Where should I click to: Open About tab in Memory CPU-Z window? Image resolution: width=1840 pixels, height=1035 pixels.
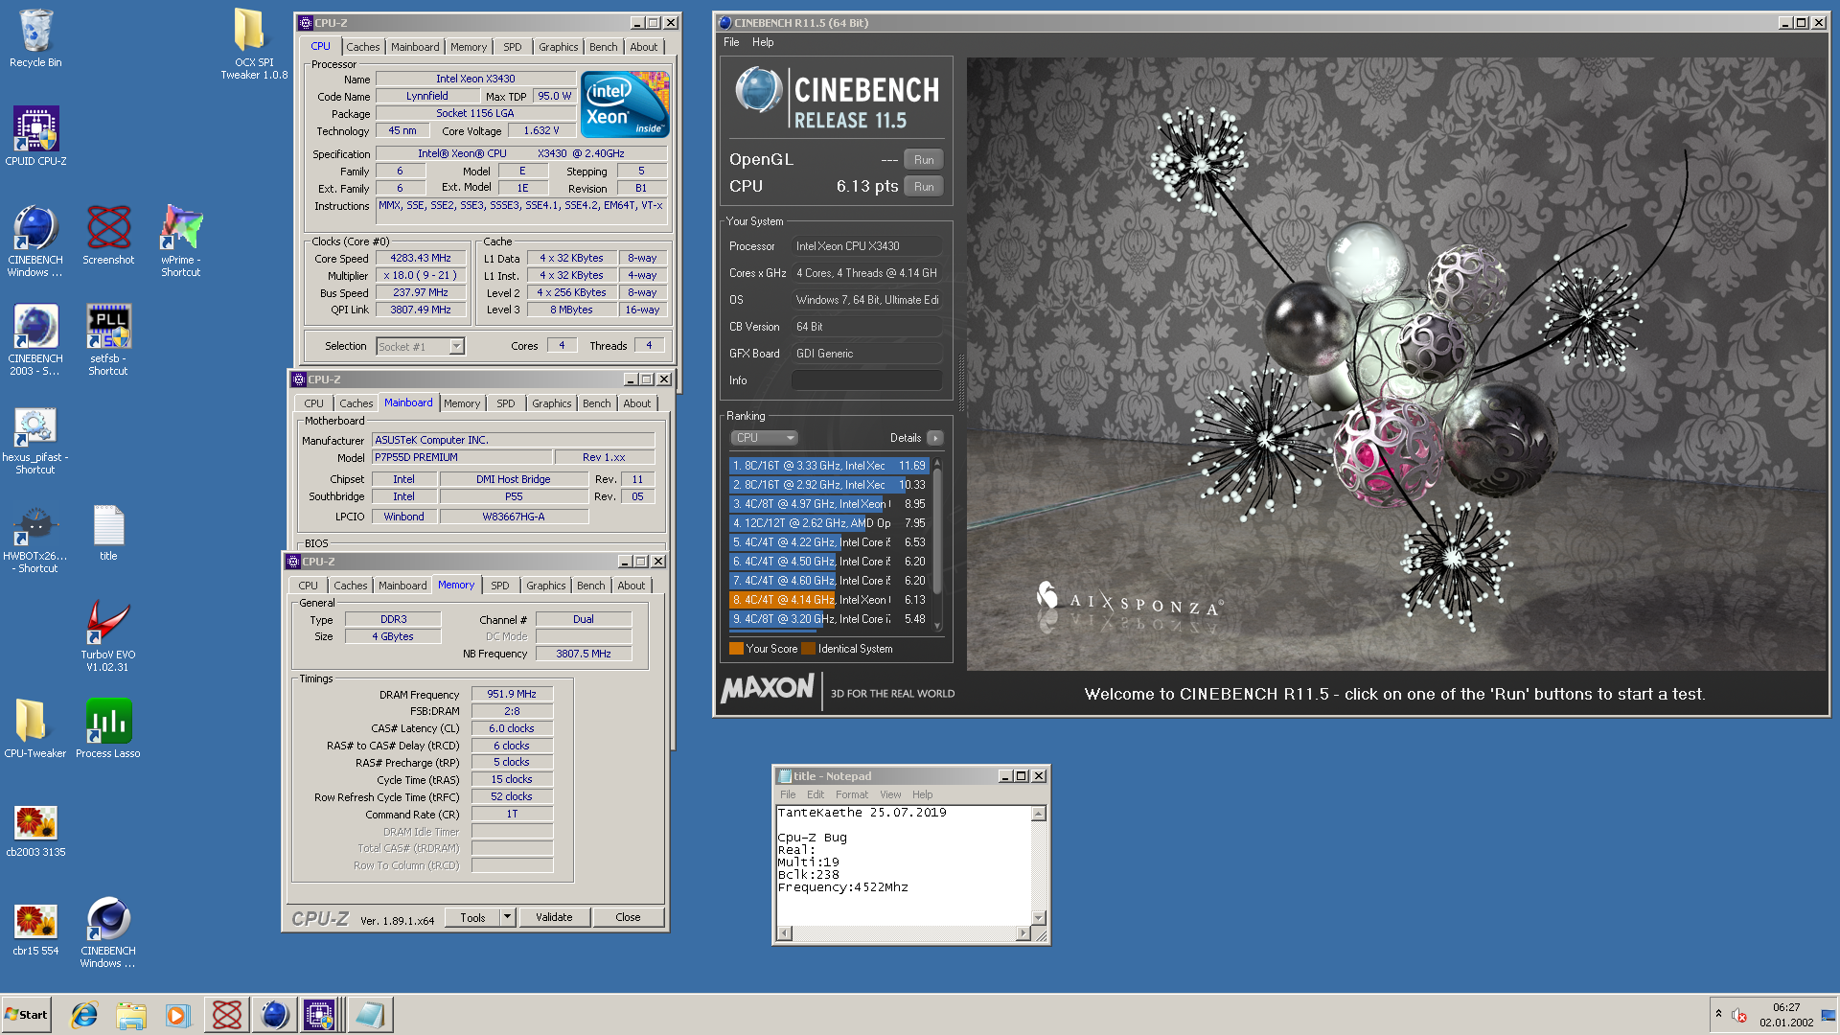632,586
